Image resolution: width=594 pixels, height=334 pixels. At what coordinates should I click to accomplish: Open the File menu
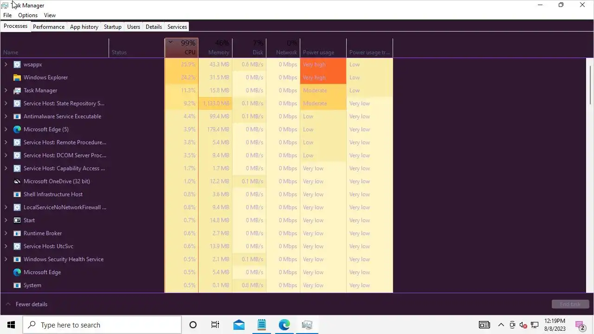[7, 15]
